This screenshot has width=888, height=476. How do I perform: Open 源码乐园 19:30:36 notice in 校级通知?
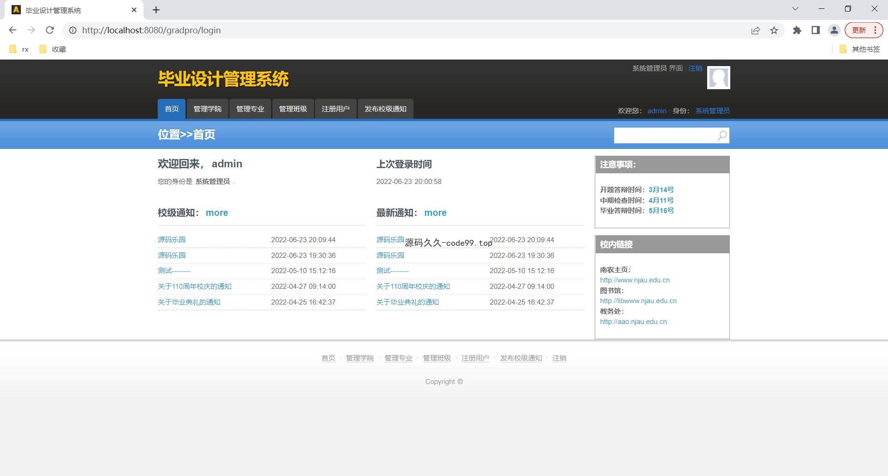[172, 256]
